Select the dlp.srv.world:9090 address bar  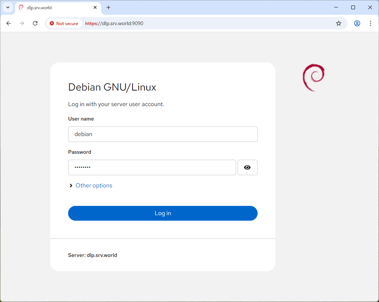(x=207, y=23)
